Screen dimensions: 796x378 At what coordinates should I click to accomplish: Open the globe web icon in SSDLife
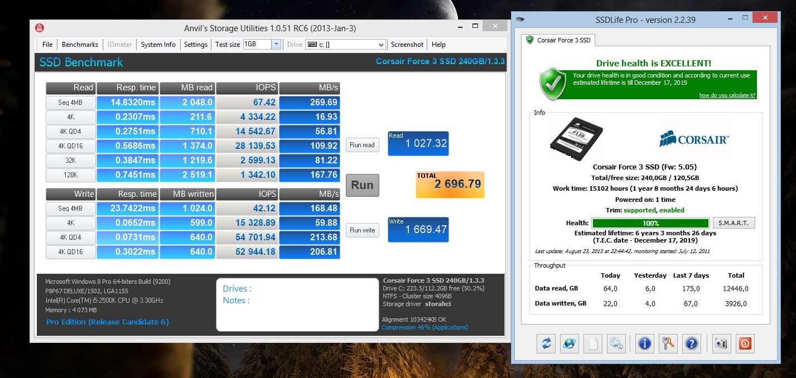[x=570, y=343]
